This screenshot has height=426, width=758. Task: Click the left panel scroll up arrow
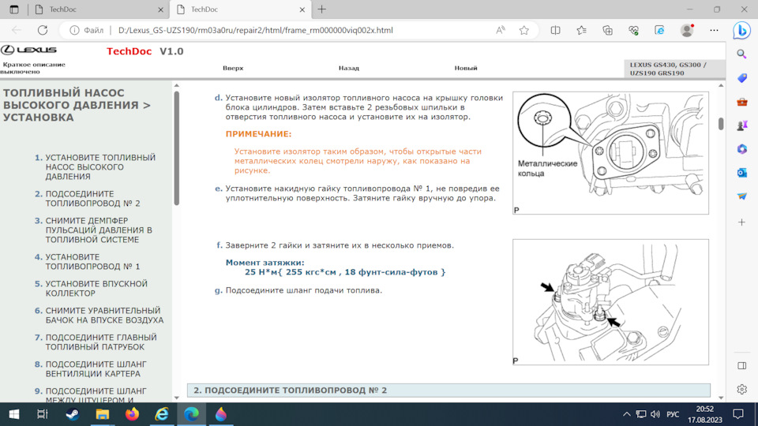(176, 85)
